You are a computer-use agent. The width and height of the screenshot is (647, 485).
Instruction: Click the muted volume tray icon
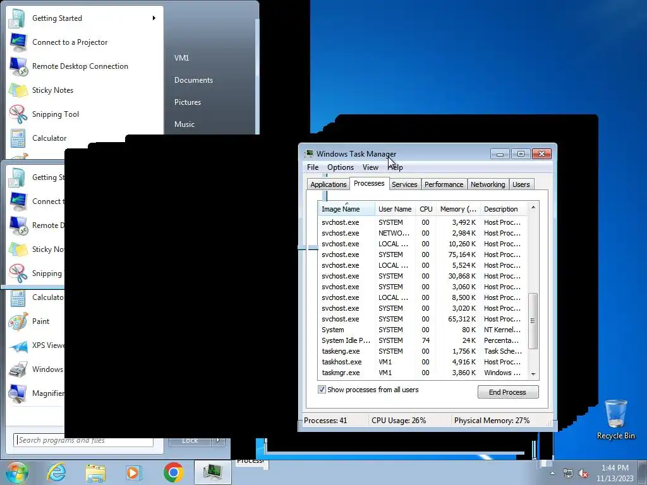583,474
